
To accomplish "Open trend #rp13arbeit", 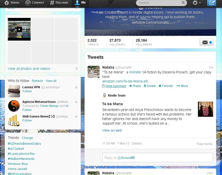I will (x=16, y=149).
